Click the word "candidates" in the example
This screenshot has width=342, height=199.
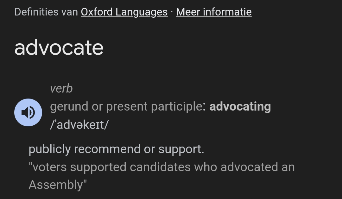click(160, 167)
